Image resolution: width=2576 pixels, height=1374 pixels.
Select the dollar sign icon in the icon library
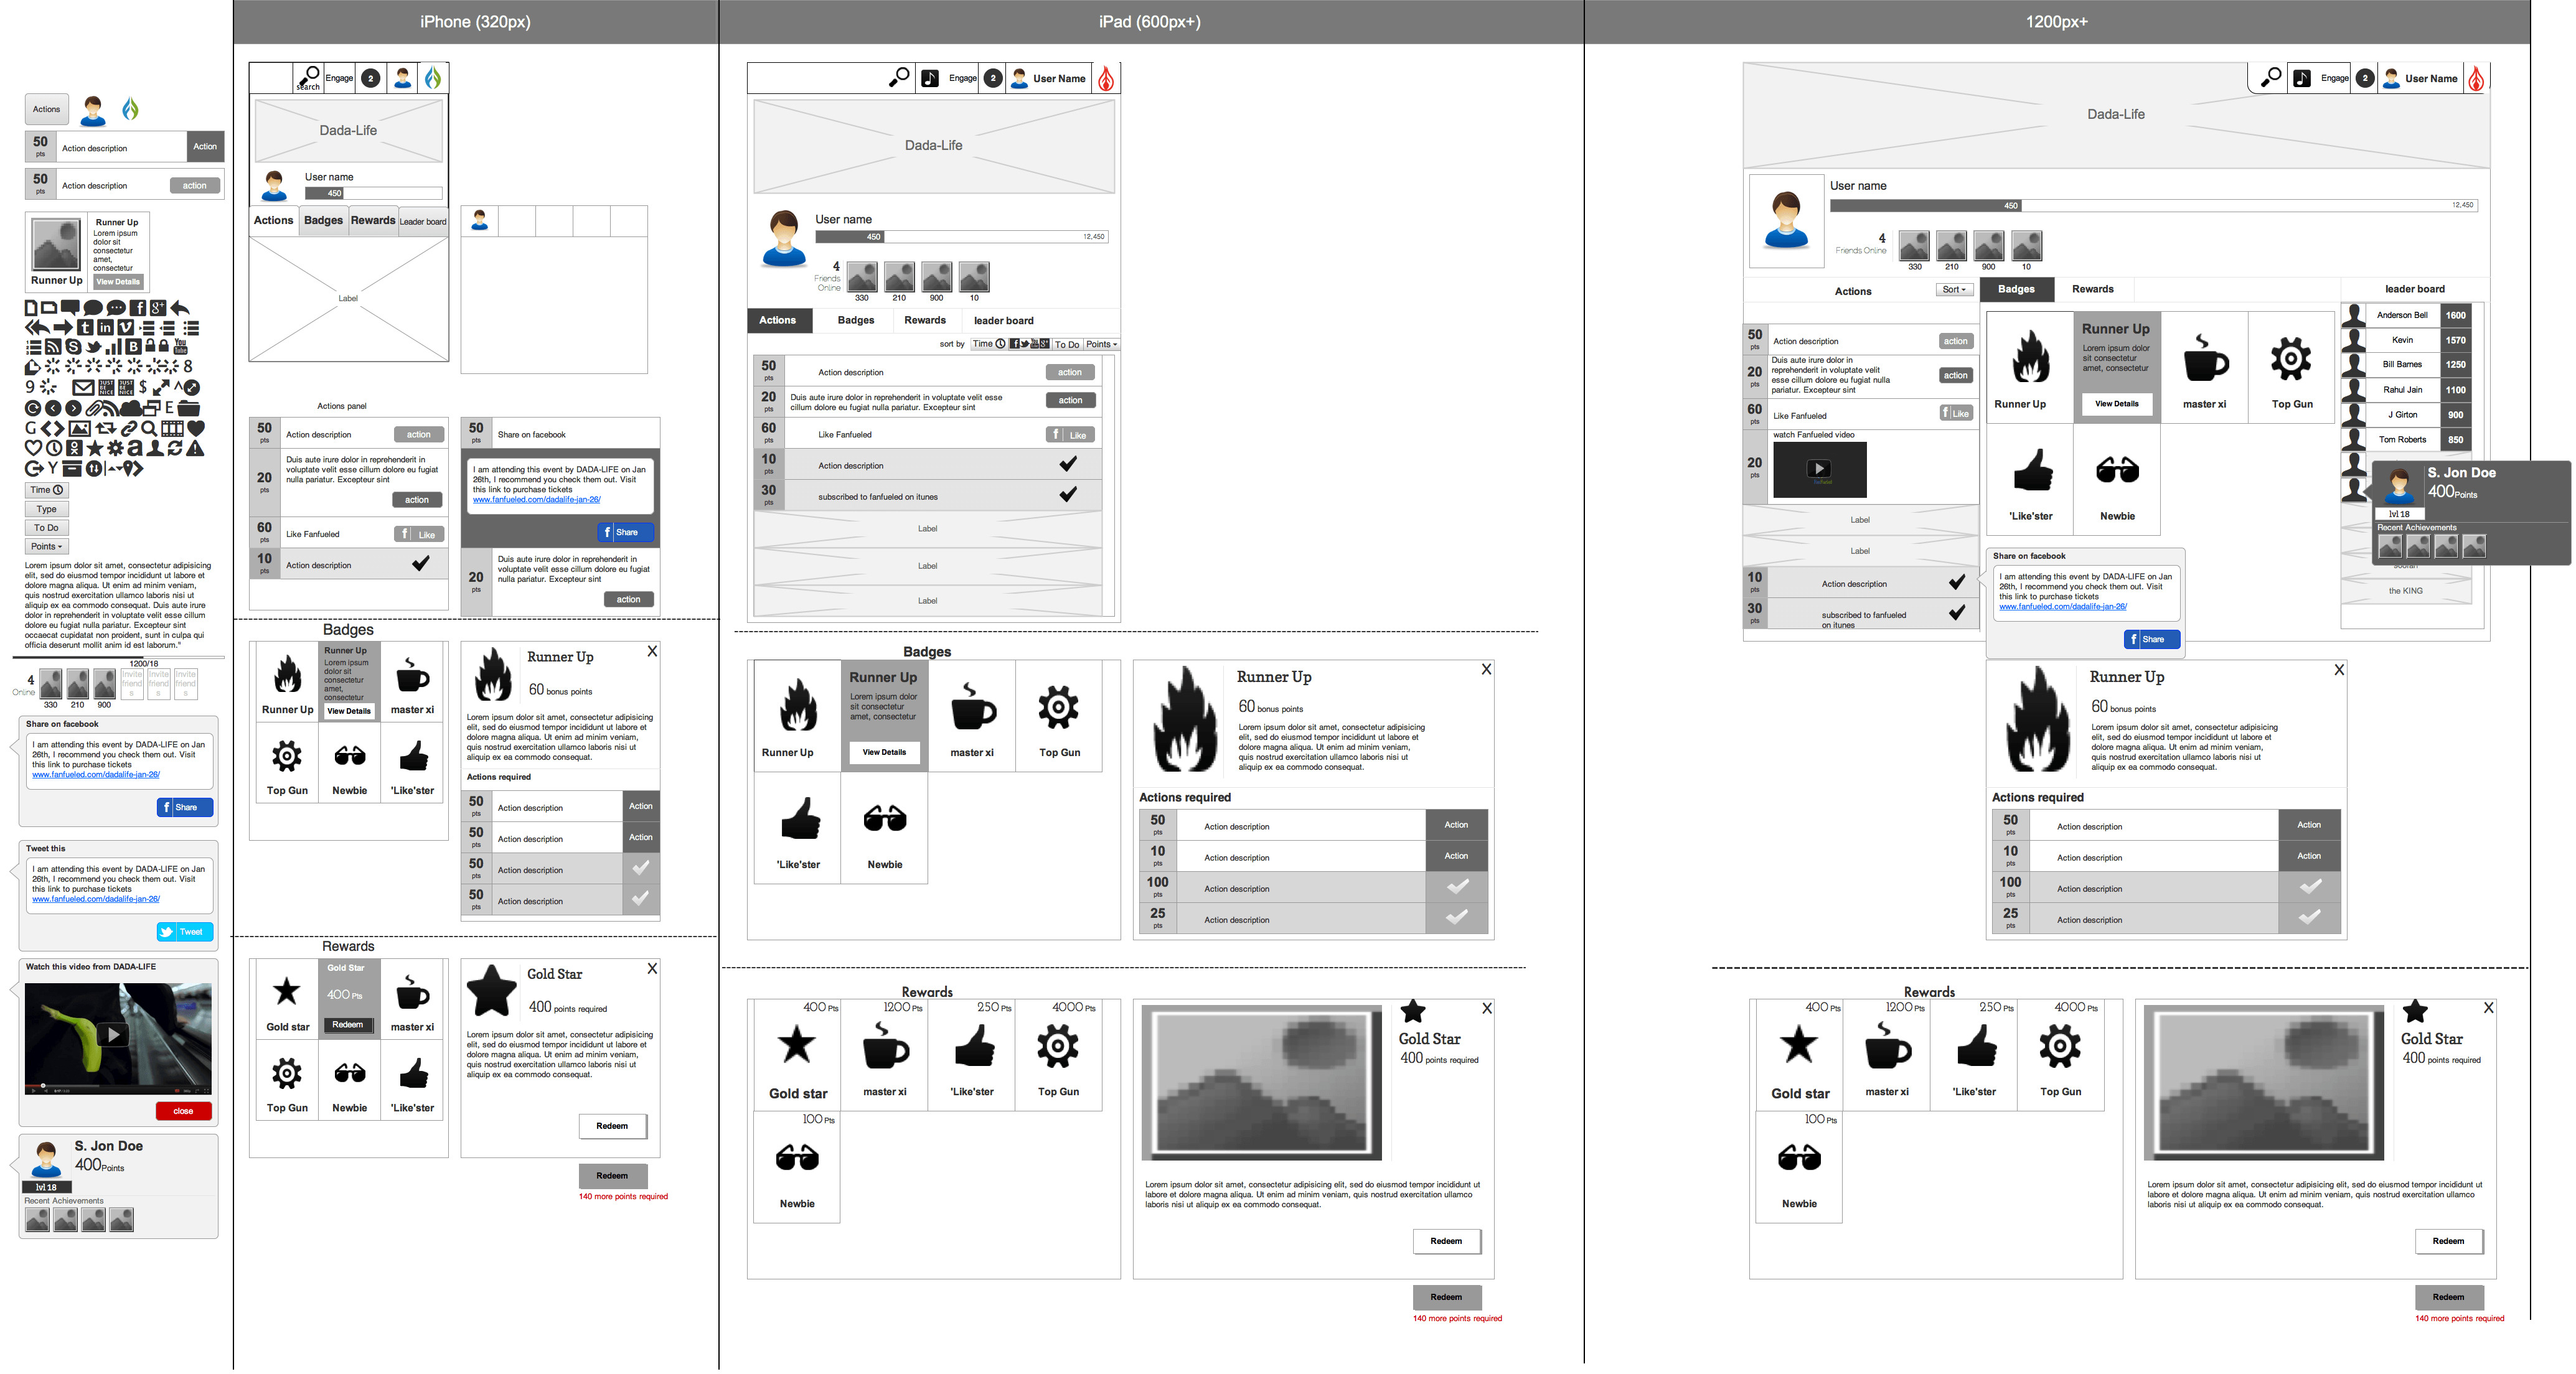click(143, 388)
